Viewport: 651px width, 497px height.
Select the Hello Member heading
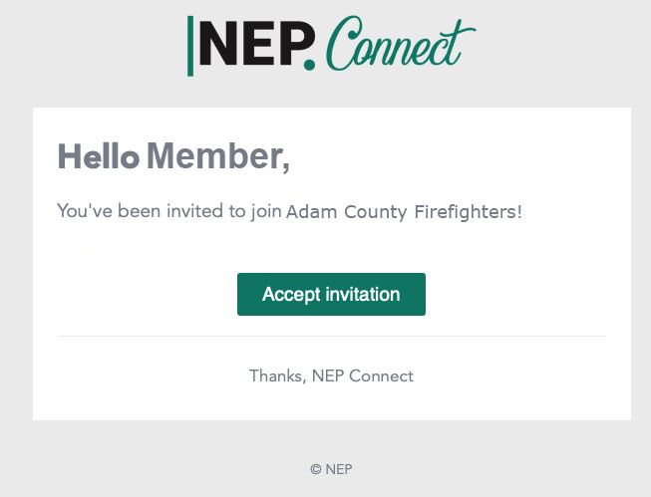[173, 156]
